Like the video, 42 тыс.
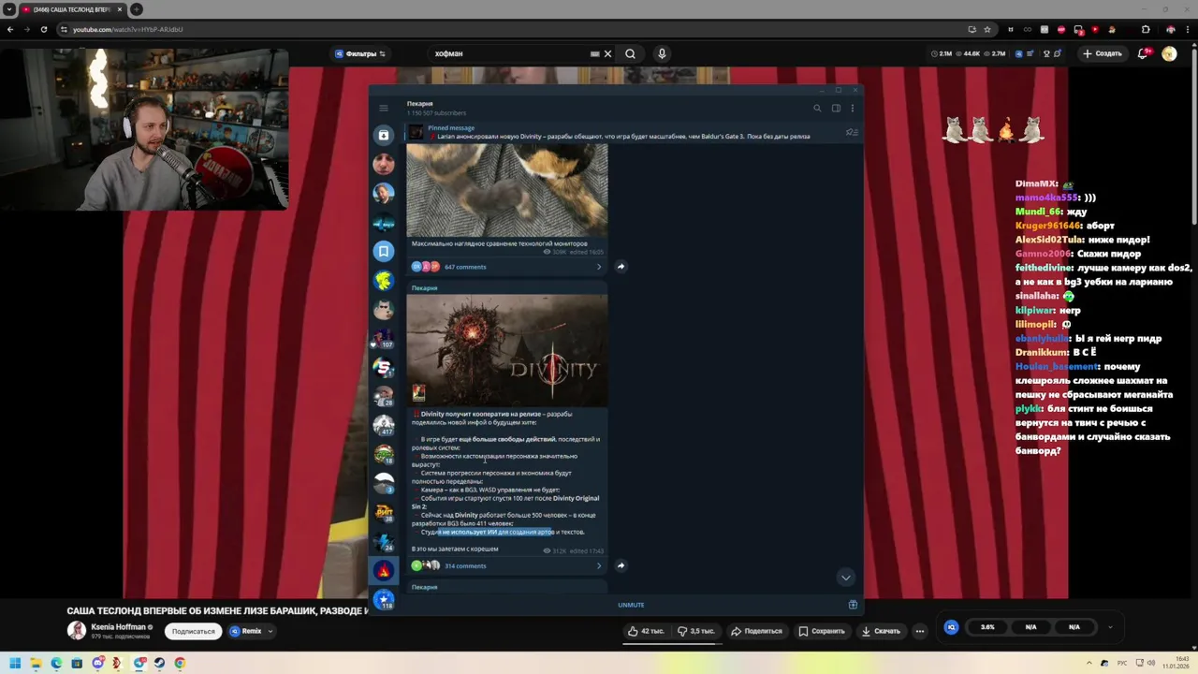Screen dimensions: 1198x674 pos(647,631)
